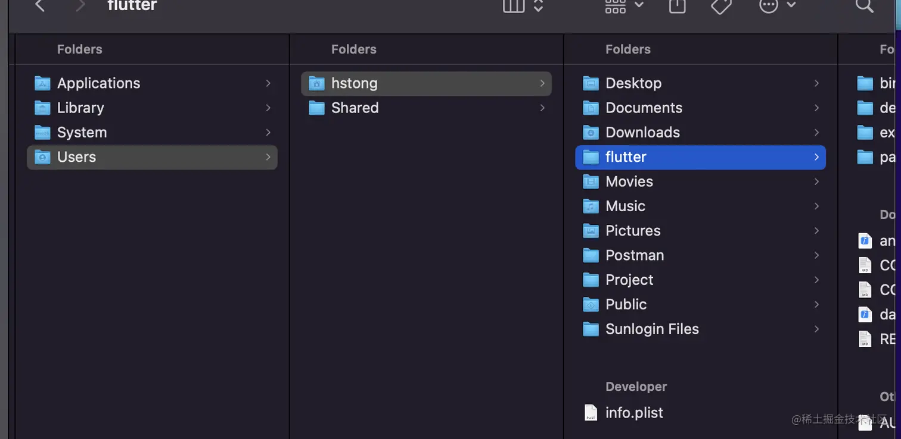Select the System folder
Viewport: 901px width, 439px height.
click(x=82, y=133)
